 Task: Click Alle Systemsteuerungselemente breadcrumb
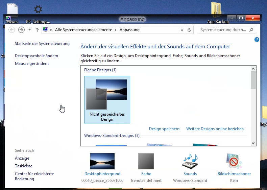coord(83,30)
